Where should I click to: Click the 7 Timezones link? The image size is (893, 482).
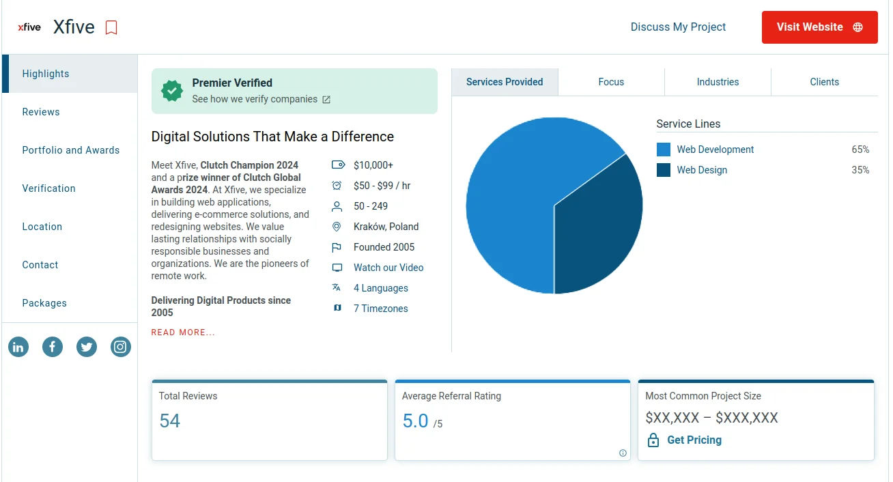point(381,309)
